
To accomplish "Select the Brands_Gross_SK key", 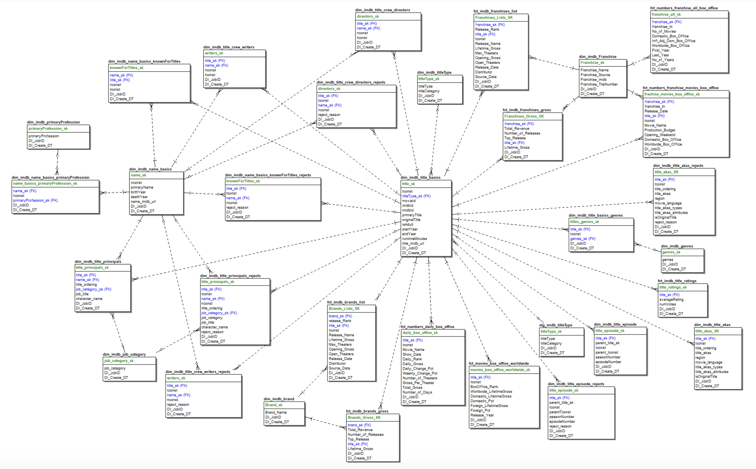I will click(x=364, y=418).
